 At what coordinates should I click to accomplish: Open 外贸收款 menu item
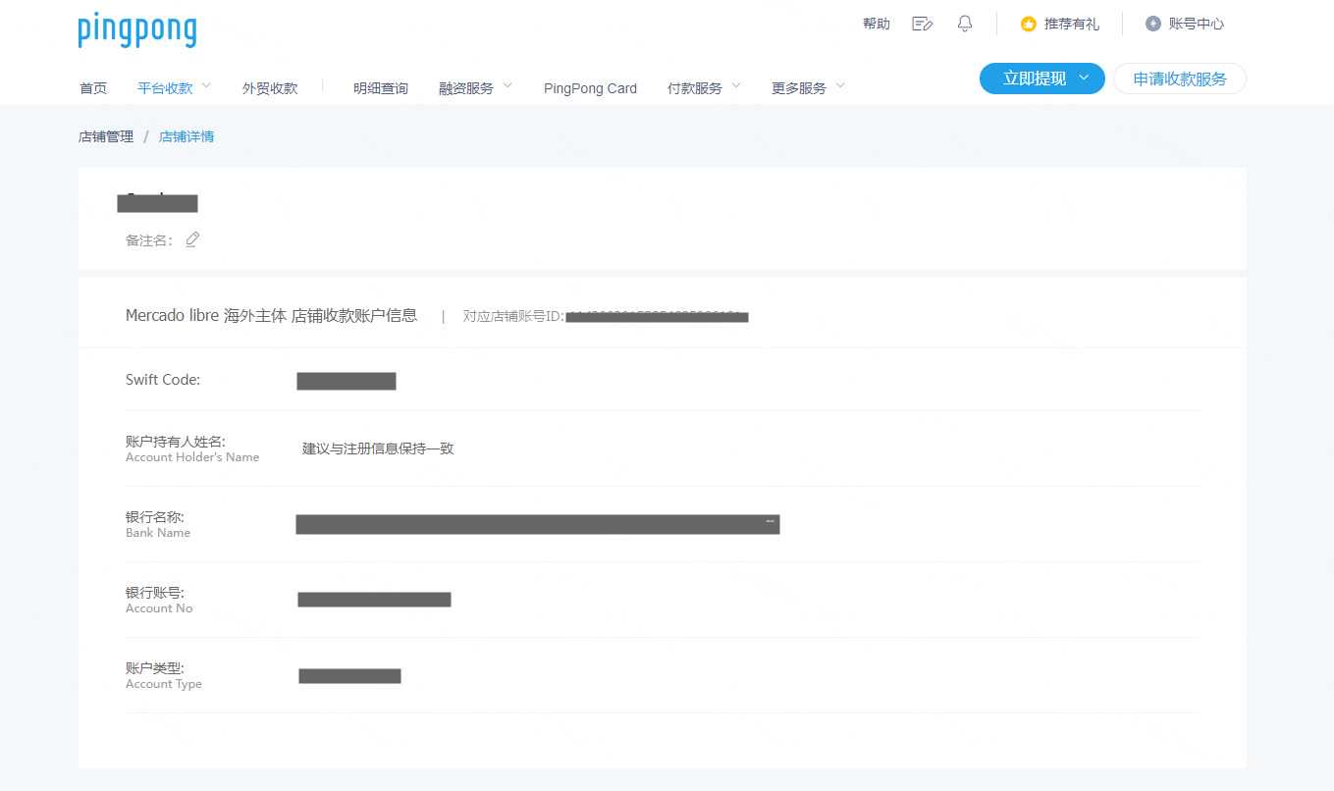(x=270, y=88)
